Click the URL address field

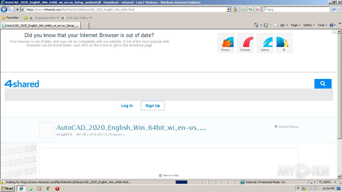(123, 10)
